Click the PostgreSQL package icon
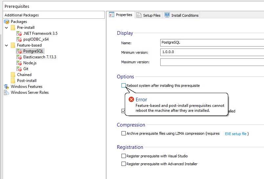 [19, 51]
